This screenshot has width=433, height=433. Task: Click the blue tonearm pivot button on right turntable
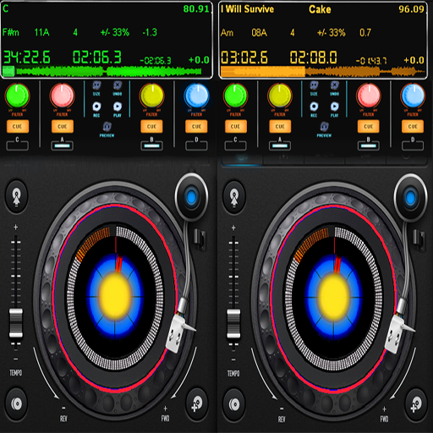pos(410,196)
